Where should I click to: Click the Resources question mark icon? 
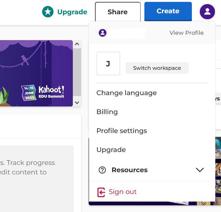(102, 170)
